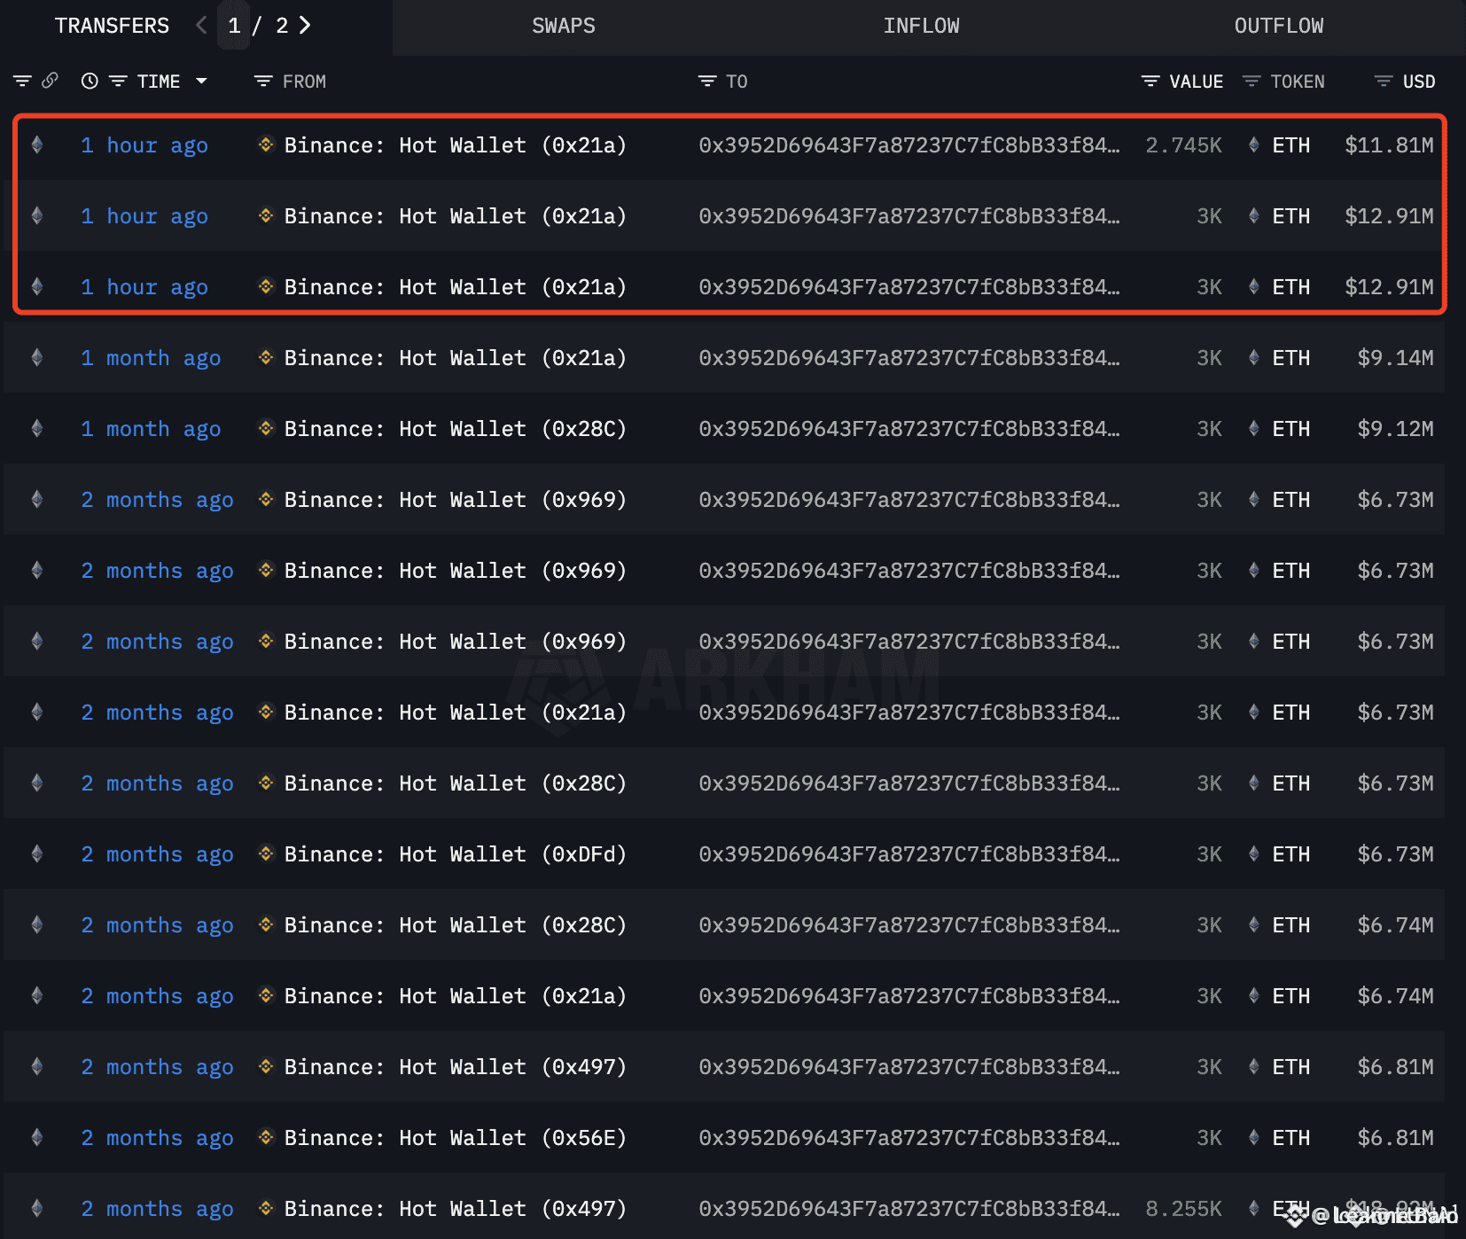This screenshot has height=1239, width=1466.
Task: Click the Ethereum chain icon in the 8.255K row
Action: pyautogui.click(x=37, y=1208)
